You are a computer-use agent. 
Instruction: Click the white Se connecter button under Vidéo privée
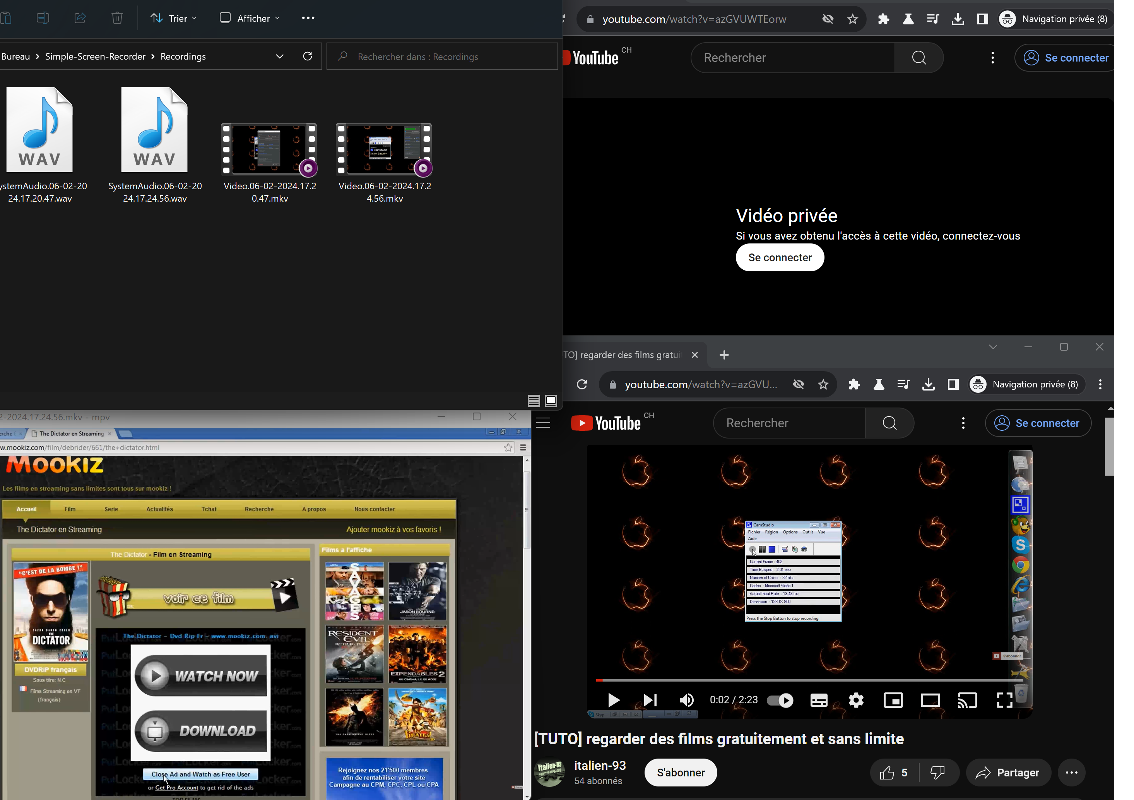pos(780,257)
